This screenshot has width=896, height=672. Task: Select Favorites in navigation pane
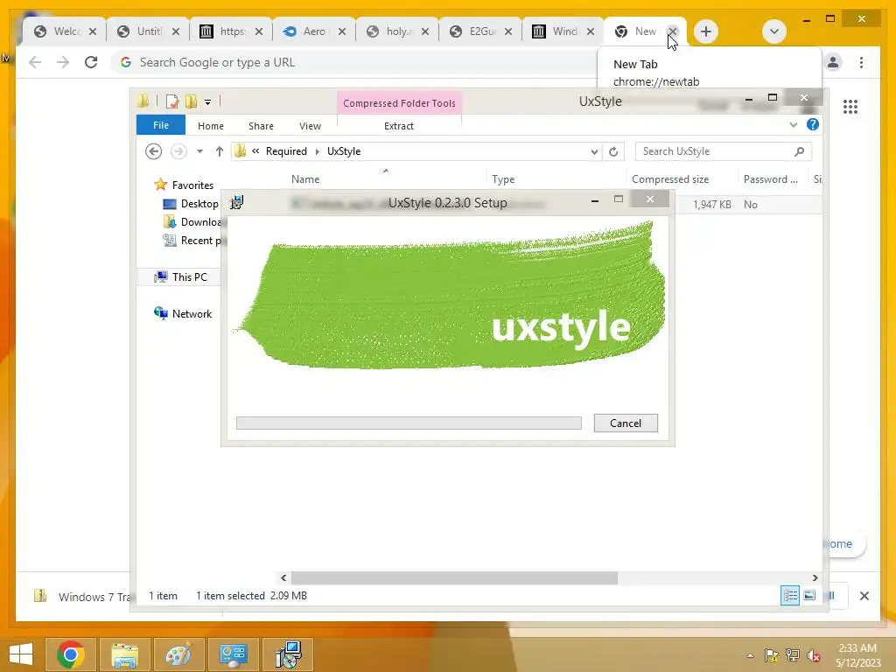coord(192,185)
